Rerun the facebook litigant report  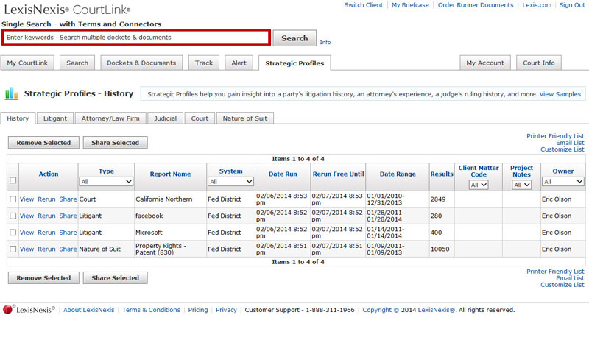click(x=46, y=216)
